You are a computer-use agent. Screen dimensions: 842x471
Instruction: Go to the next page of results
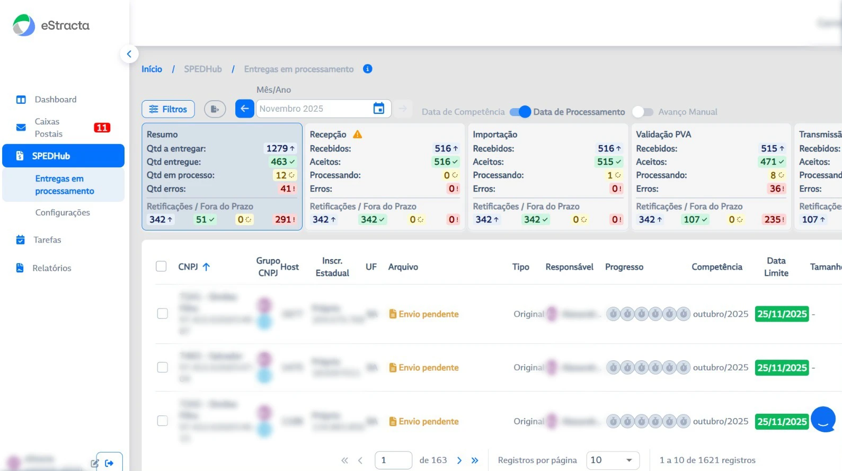459,460
